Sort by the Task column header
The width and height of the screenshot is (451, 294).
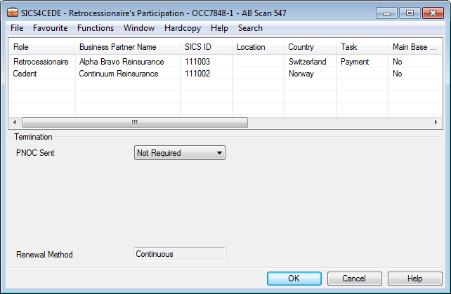point(362,47)
